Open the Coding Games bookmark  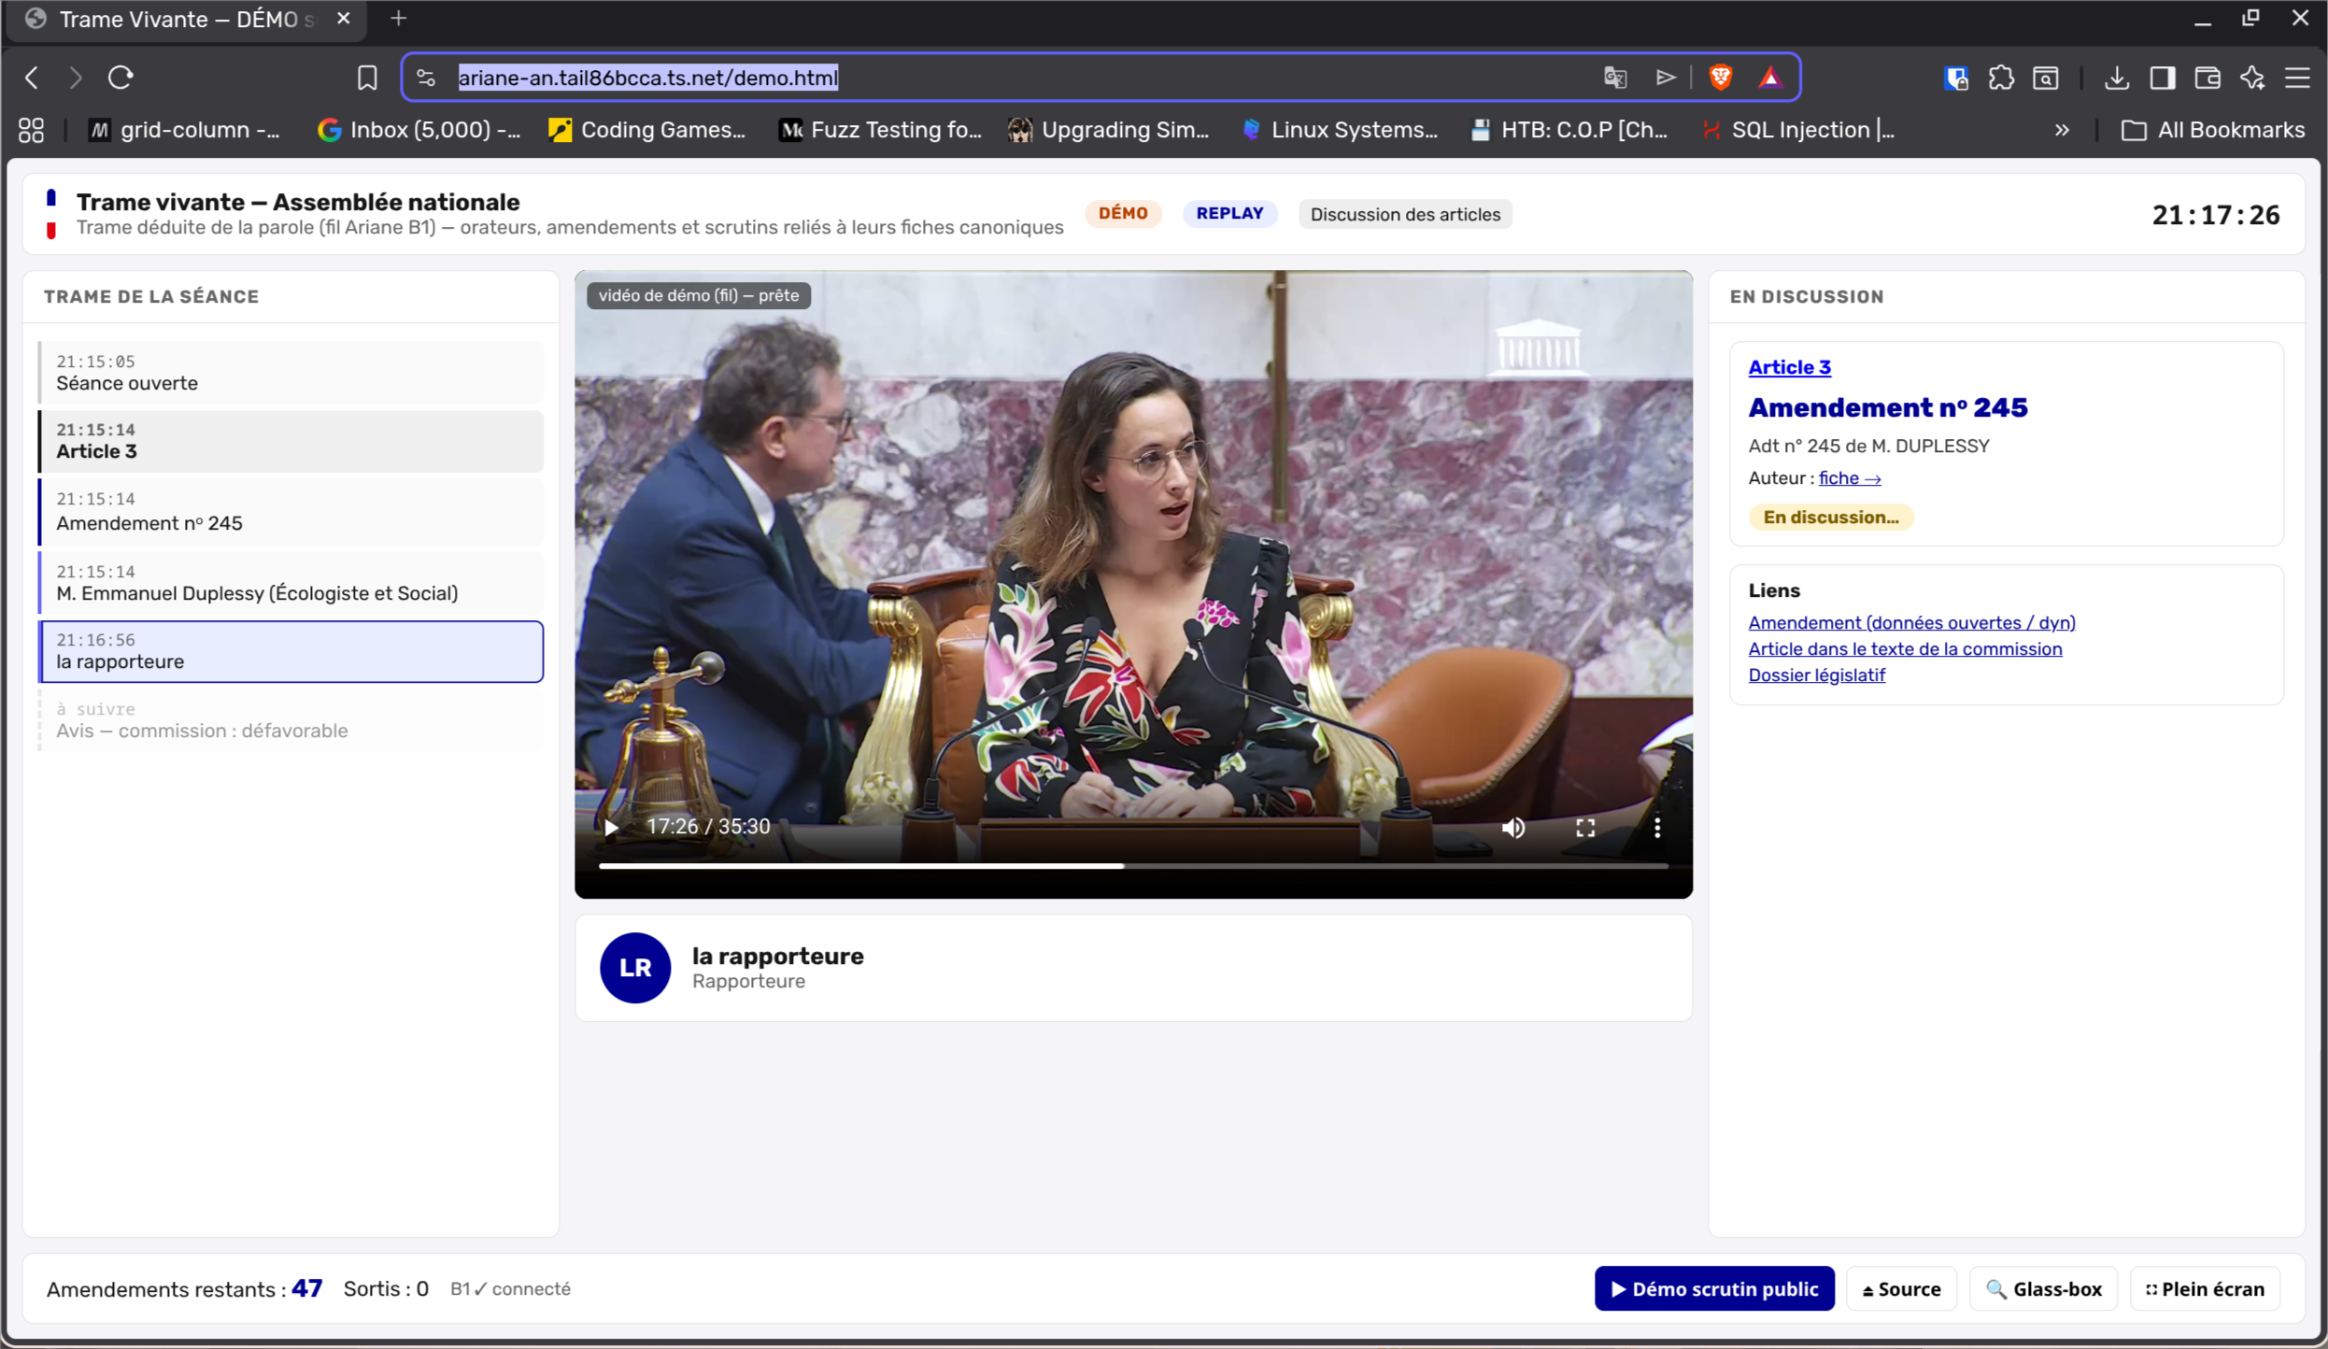(x=647, y=130)
